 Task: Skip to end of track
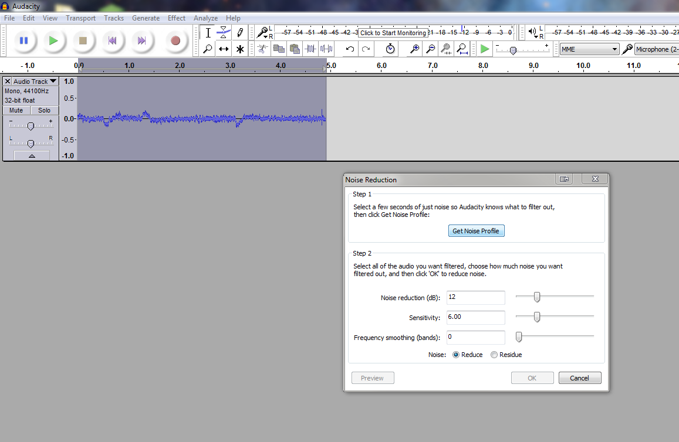(x=141, y=40)
